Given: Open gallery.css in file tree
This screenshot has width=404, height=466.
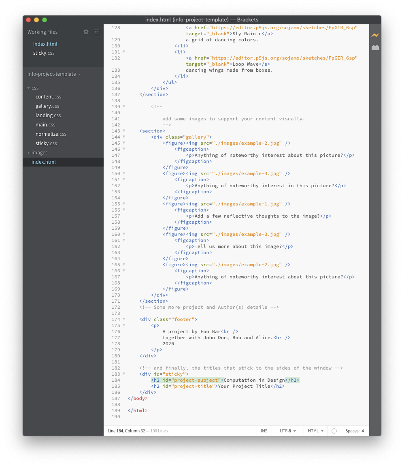Looking at the screenshot, I should pos(47,106).
